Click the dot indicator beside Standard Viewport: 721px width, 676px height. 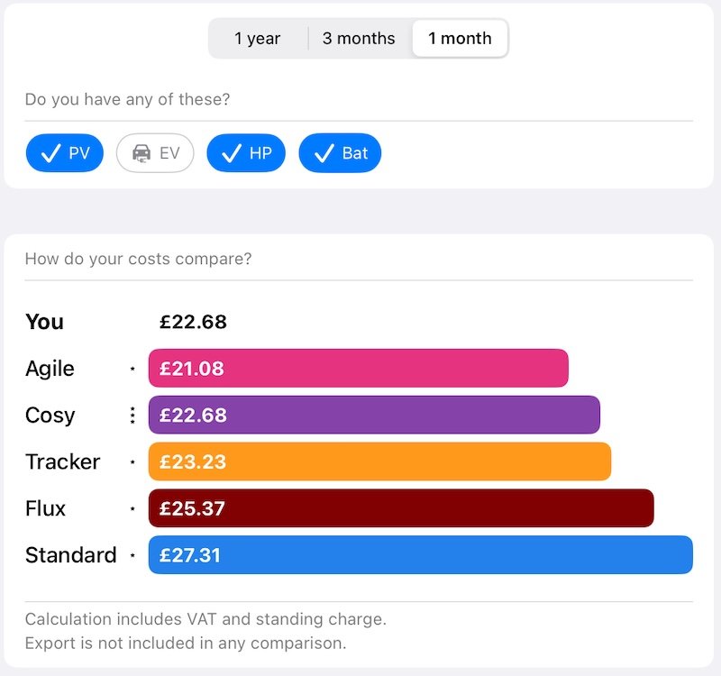pyautogui.click(x=132, y=555)
